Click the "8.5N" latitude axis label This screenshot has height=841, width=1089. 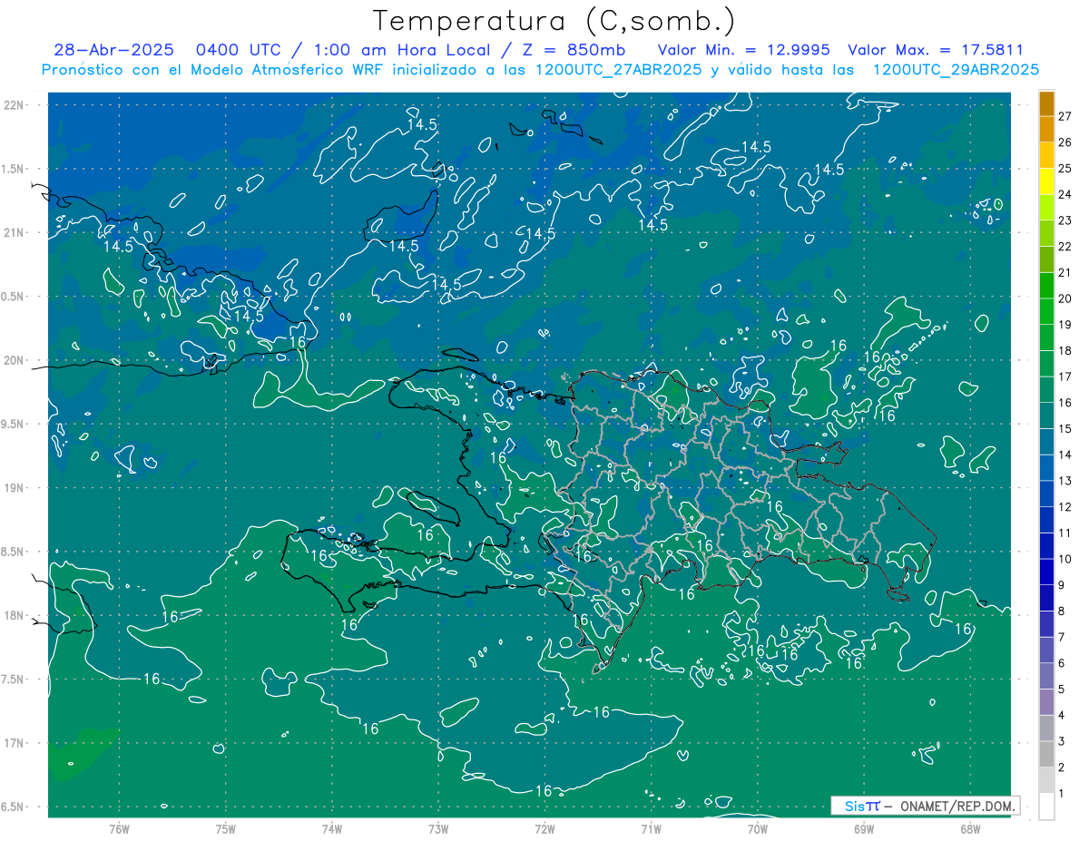pos(13,552)
